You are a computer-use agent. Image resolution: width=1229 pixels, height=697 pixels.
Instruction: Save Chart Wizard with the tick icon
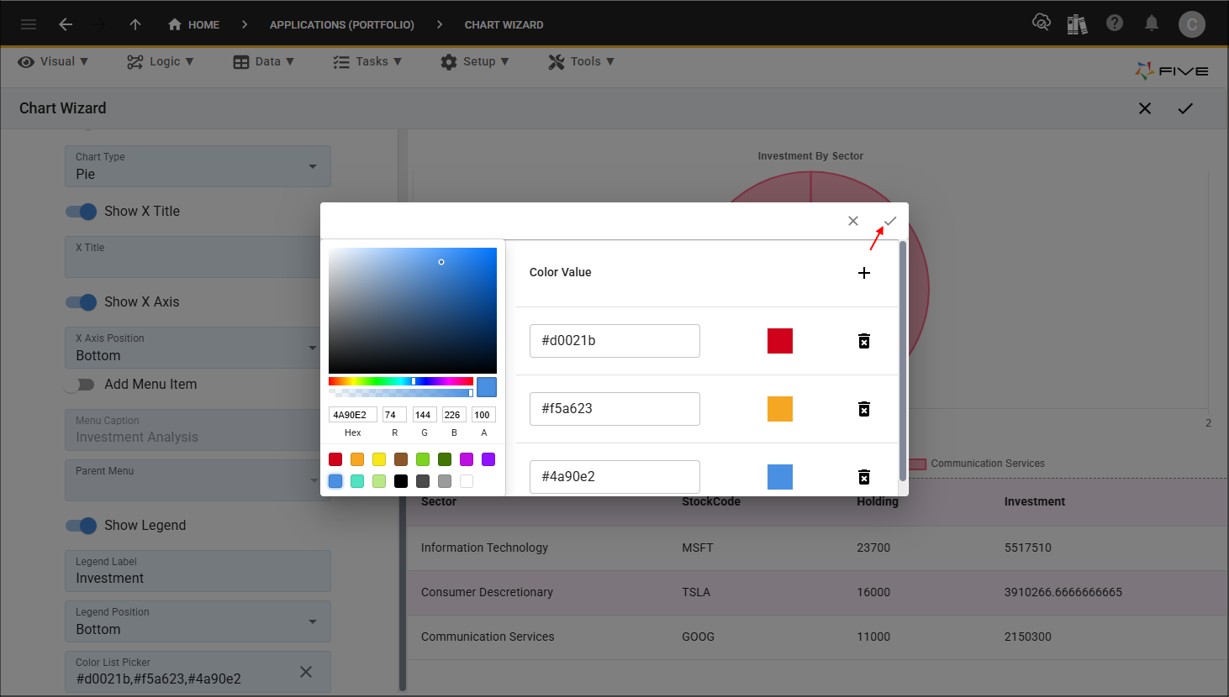tap(1185, 108)
